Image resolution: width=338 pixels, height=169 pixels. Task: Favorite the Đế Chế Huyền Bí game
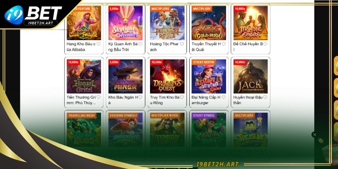[265, 44]
